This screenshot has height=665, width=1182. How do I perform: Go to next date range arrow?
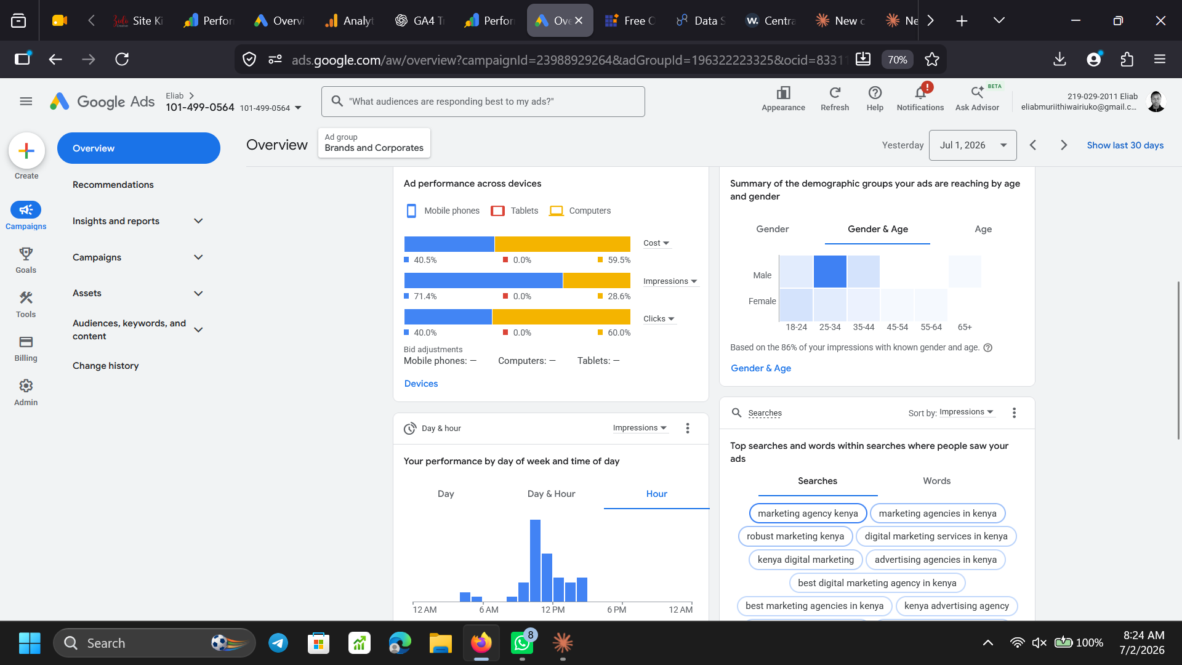pos(1064,145)
